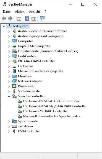Click the Audioeingänge und -ausgänge speaker icon

[x=14, y=36]
